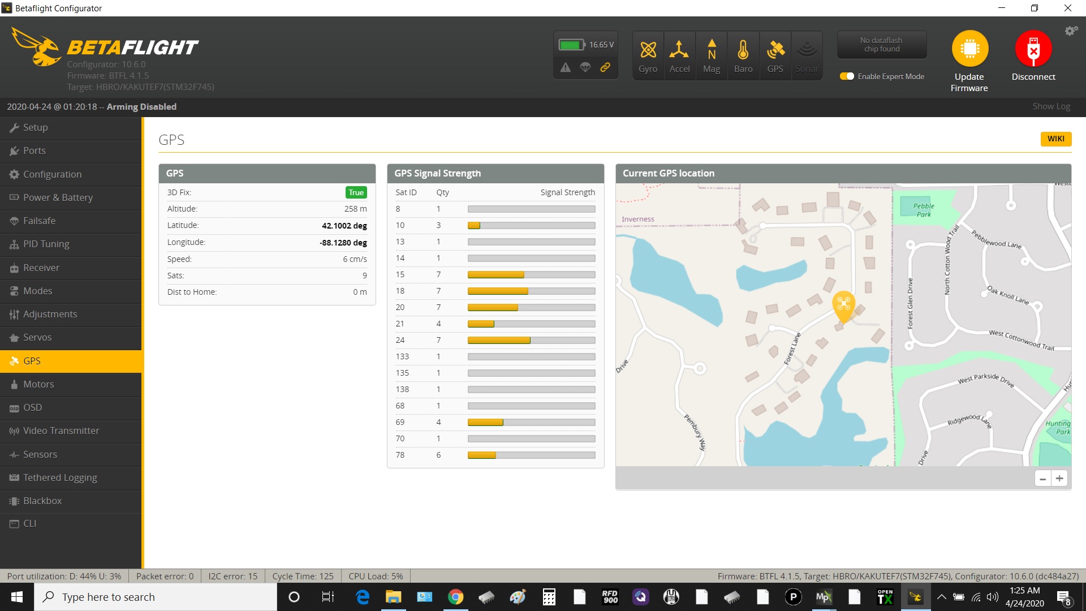Open Chrome from the taskbar
This screenshot has width=1086, height=611.
click(455, 597)
